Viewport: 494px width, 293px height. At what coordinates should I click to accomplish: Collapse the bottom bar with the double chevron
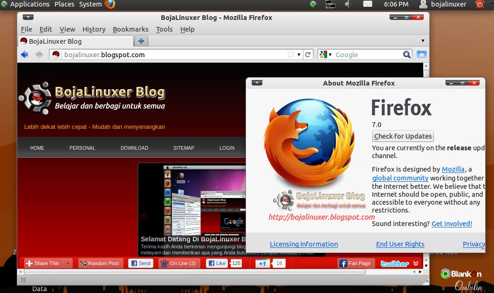(416, 263)
